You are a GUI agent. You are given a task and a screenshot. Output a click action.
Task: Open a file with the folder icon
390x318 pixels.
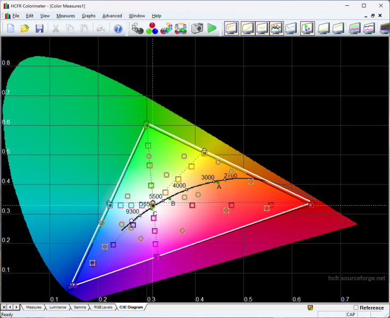[x=25, y=28]
